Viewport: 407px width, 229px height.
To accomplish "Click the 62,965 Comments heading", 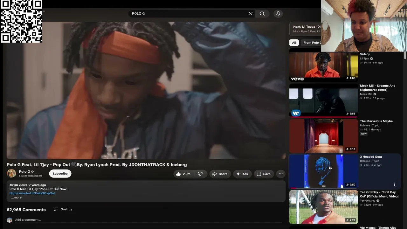I will coord(26,210).
